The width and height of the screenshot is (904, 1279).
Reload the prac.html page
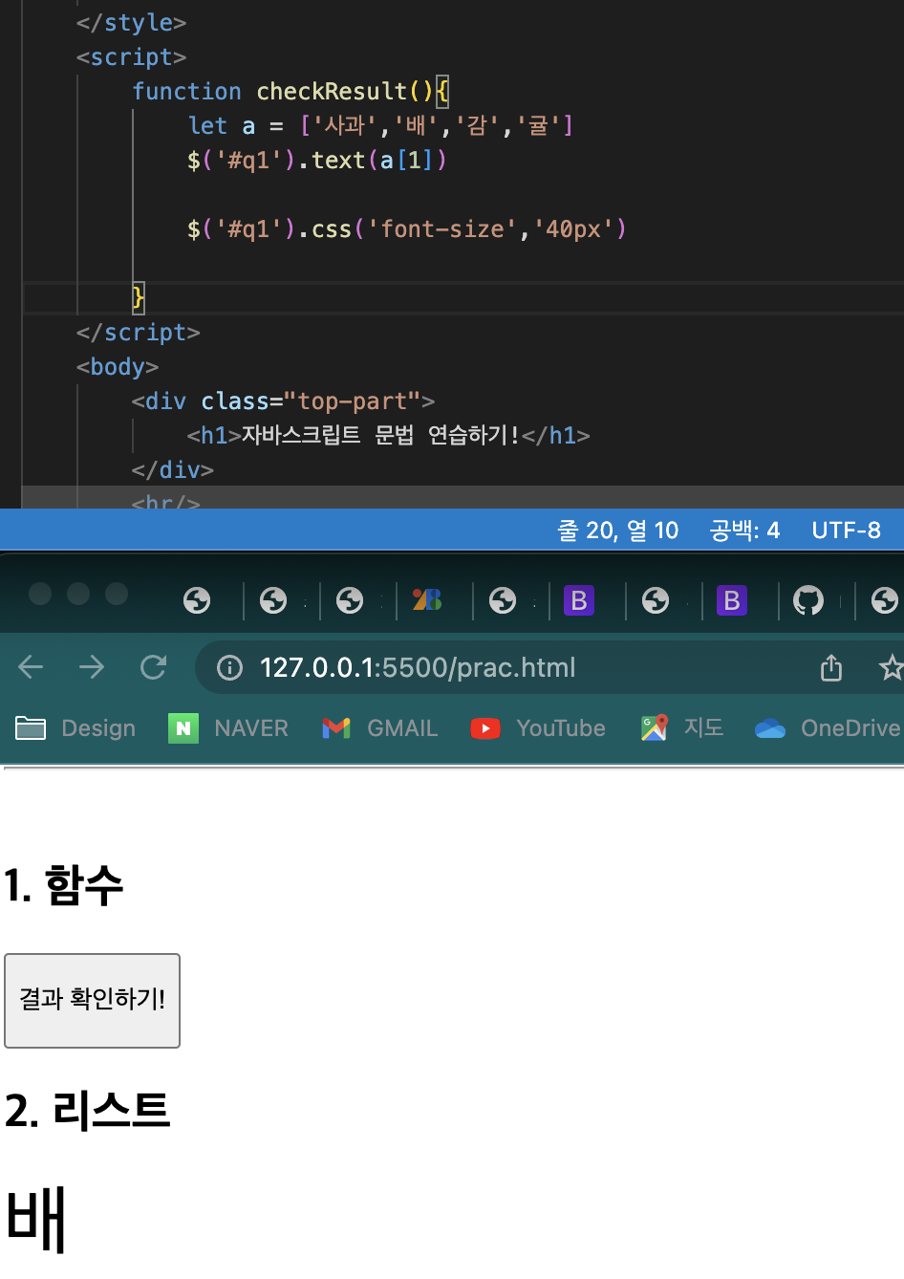(x=153, y=667)
